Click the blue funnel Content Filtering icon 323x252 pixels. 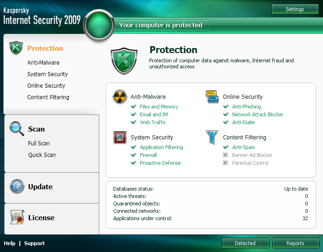212,138
